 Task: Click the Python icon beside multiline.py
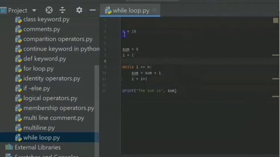pos(18,128)
